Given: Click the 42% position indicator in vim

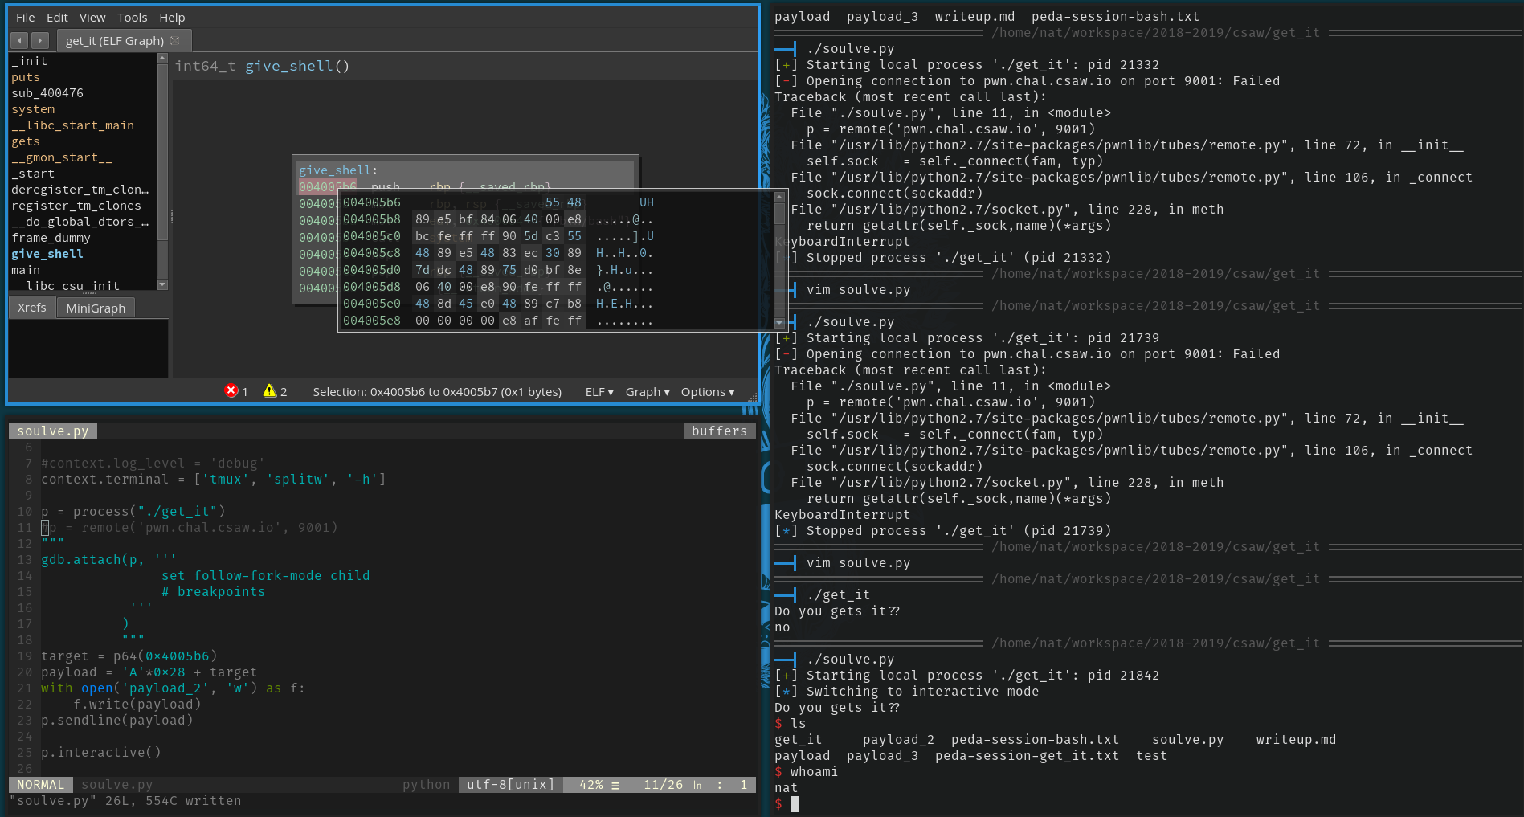Looking at the screenshot, I should tap(591, 785).
